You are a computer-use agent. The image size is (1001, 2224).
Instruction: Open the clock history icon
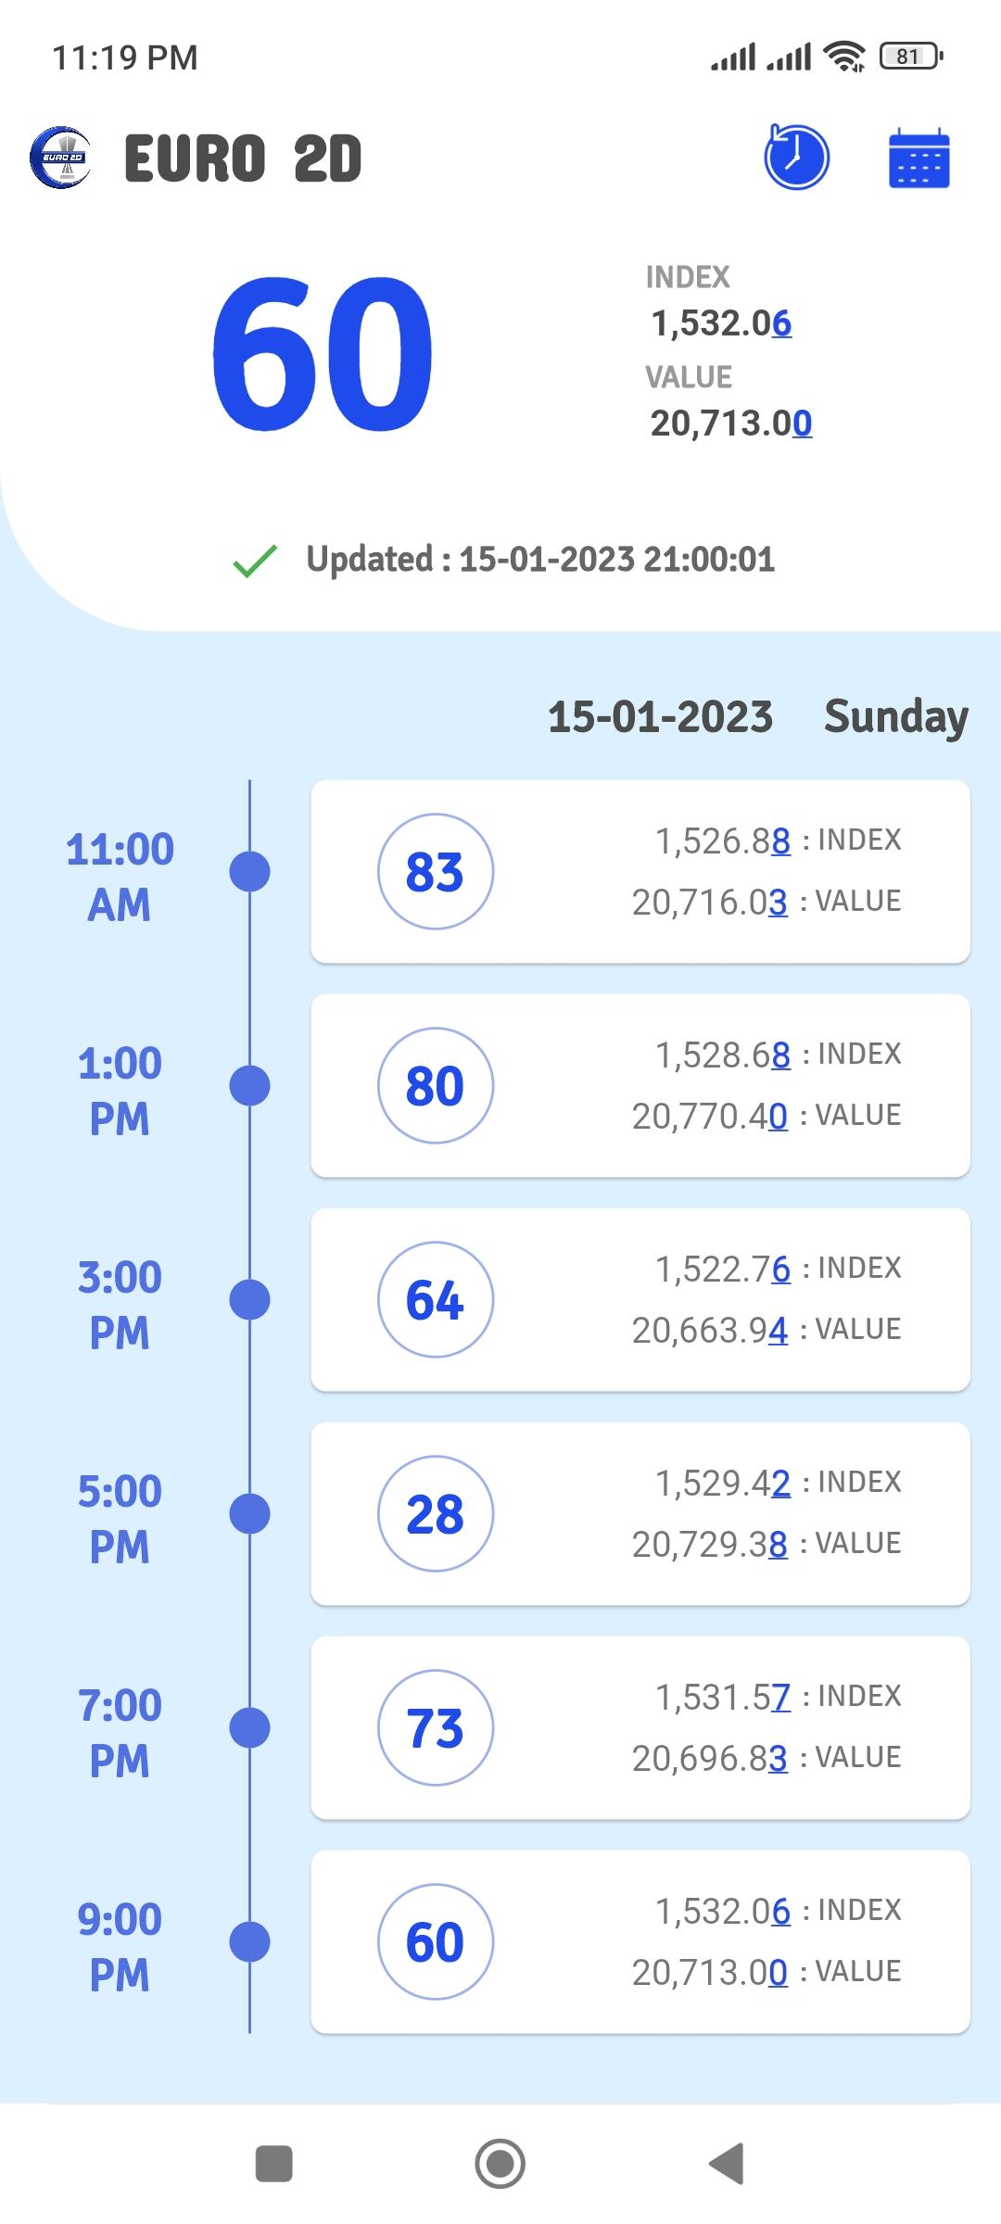click(x=796, y=158)
